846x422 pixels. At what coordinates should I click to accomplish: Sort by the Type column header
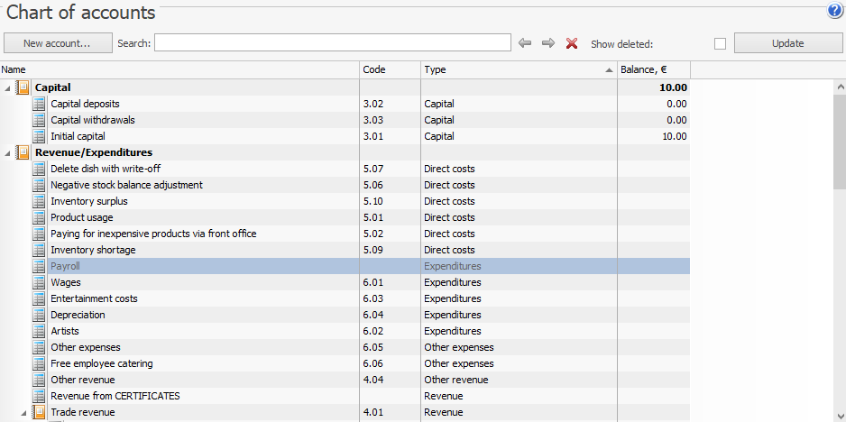518,69
